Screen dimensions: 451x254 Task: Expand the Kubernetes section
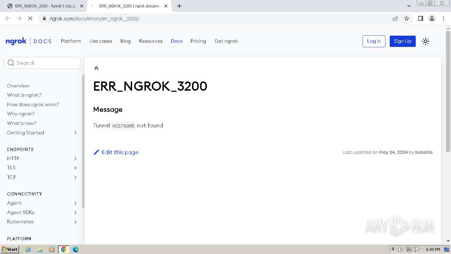pyautogui.click(x=75, y=222)
